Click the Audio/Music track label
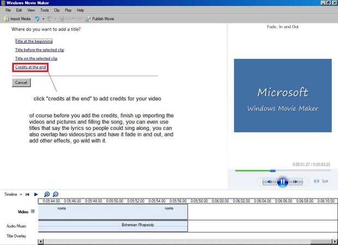The image size is (338, 245). coord(16,226)
